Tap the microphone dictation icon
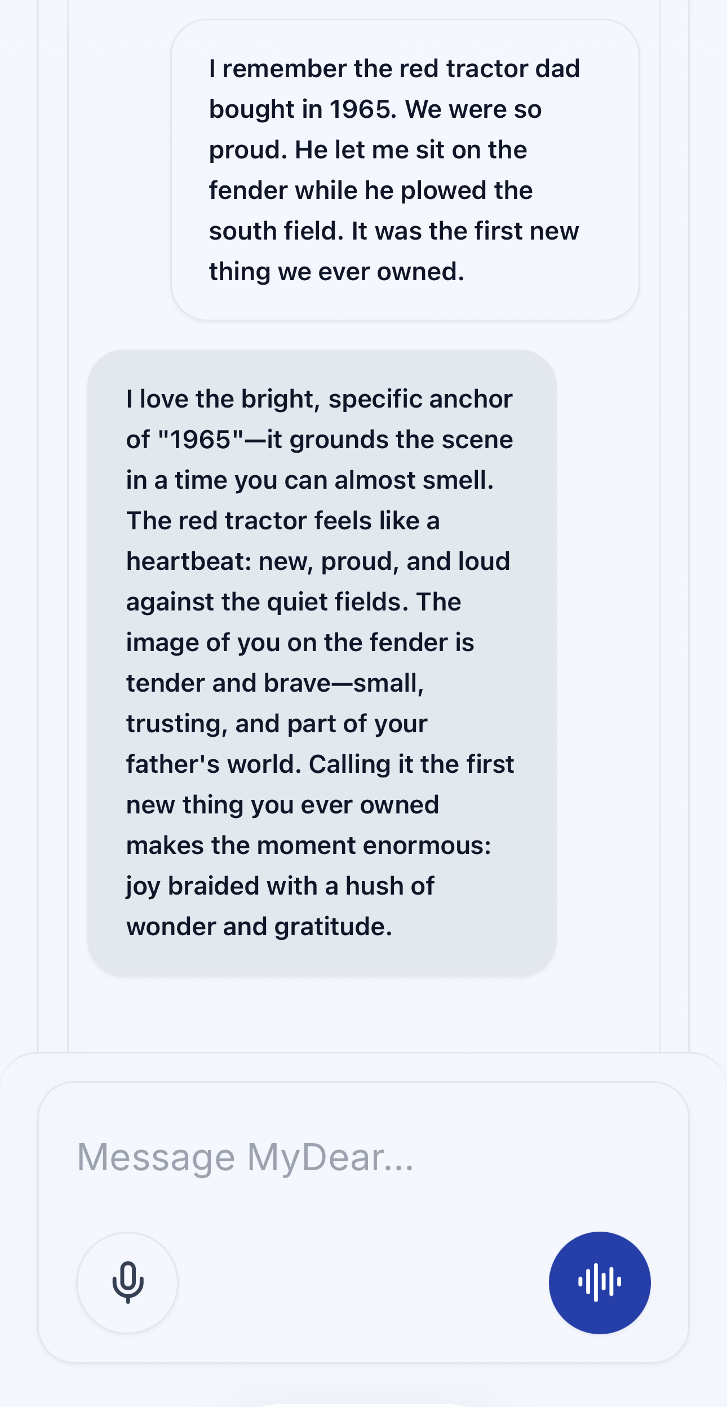 click(128, 1282)
